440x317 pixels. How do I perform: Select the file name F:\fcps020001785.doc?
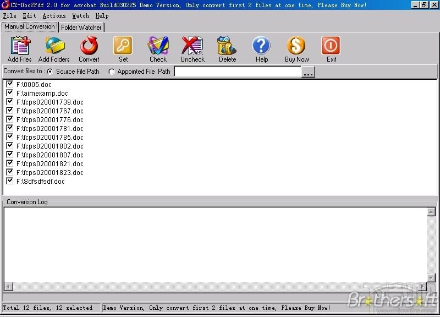coord(50,137)
